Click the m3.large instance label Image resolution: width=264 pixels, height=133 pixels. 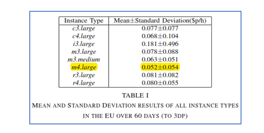[84, 52]
